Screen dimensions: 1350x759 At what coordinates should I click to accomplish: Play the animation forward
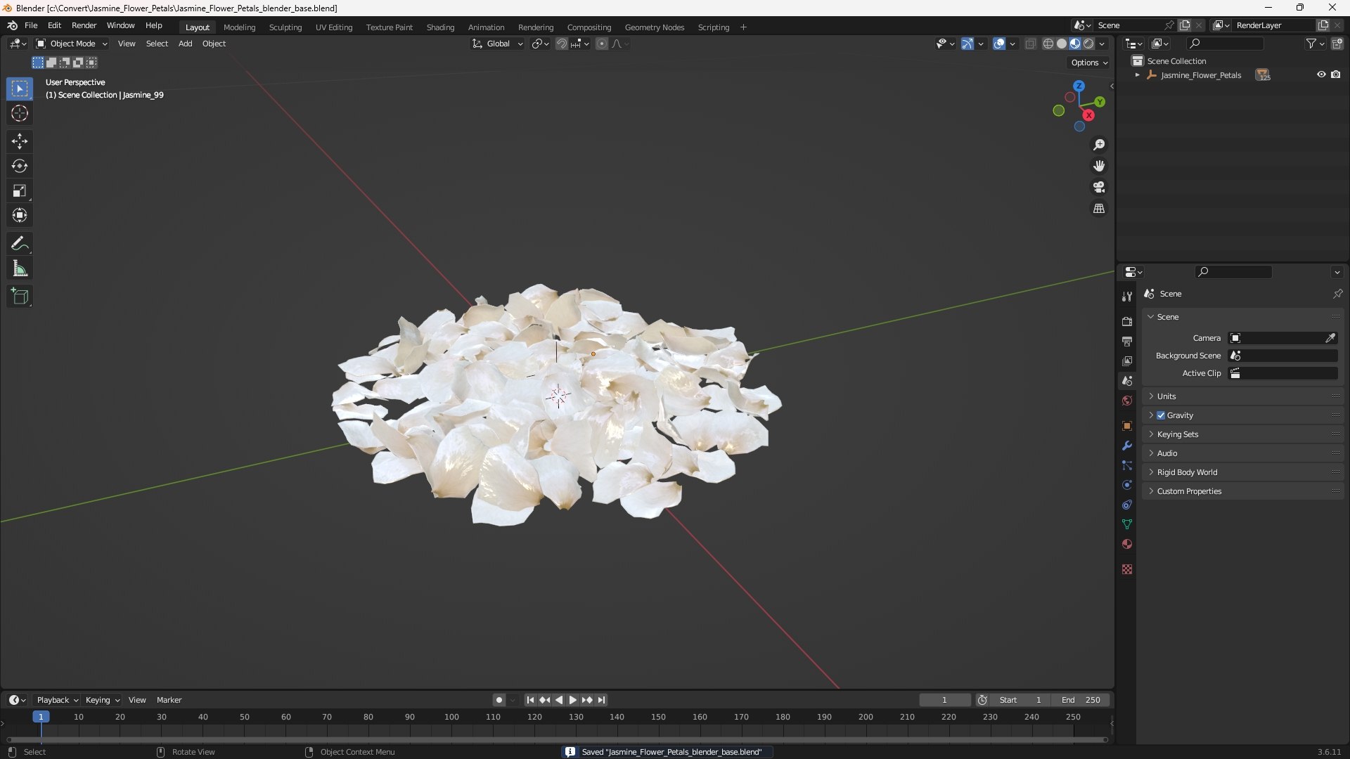pos(572,700)
